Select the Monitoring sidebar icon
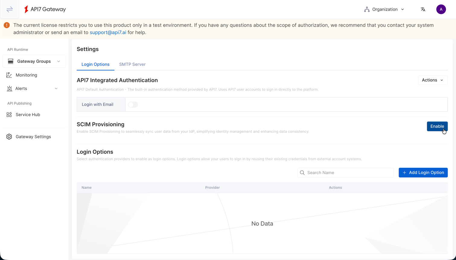This screenshot has height=260, width=456. click(x=9, y=75)
